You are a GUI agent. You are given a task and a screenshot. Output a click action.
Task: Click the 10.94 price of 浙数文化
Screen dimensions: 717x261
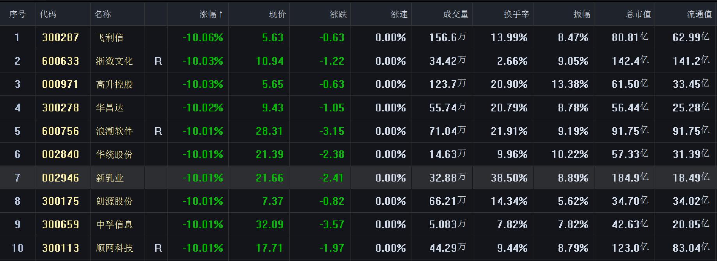pos(270,61)
